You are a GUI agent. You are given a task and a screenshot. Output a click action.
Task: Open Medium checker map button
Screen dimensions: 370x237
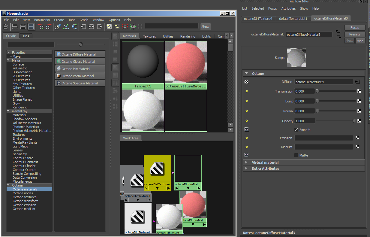pyautogui.click(x=357, y=147)
